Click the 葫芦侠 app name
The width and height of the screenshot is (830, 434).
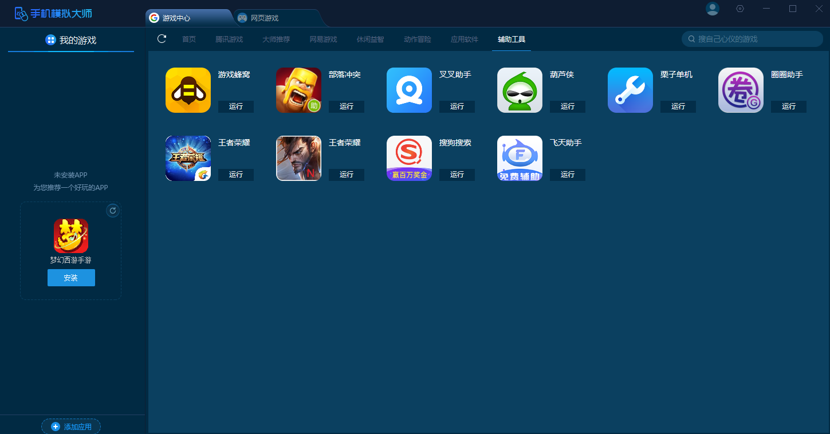click(x=562, y=74)
